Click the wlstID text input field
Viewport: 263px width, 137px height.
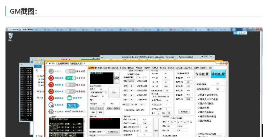76,111
